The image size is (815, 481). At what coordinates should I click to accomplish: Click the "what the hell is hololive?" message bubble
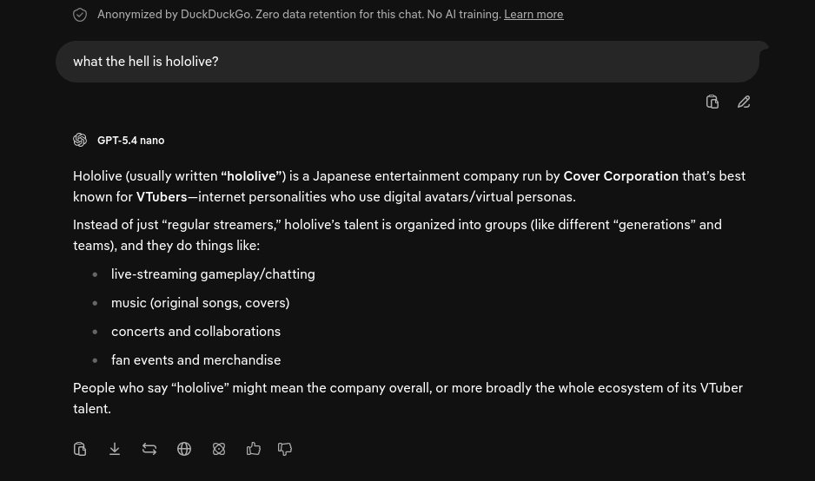pyautogui.click(x=407, y=62)
